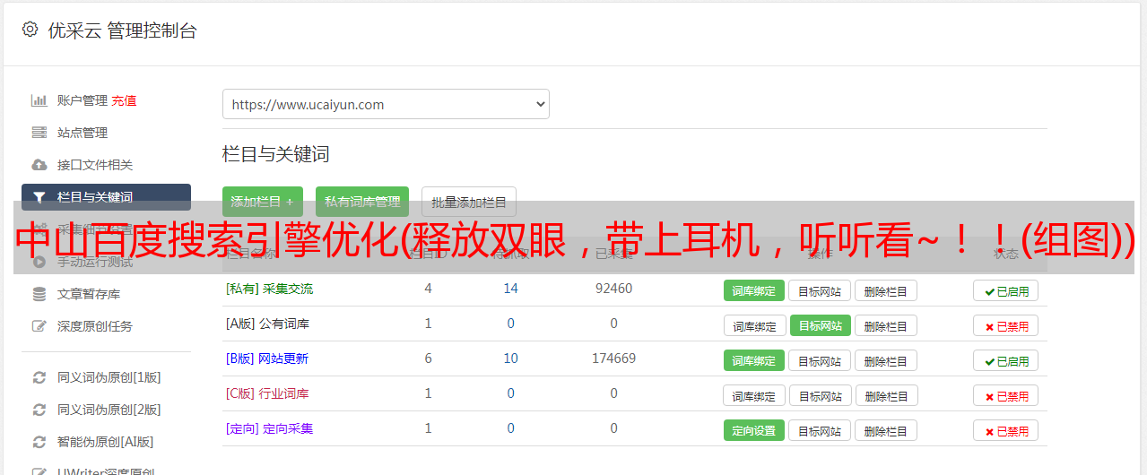This screenshot has height=475, width=1147.
Task: Open 同义词伪原创[2版] menu item
Action: pyautogui.click(x=109, y=410)
